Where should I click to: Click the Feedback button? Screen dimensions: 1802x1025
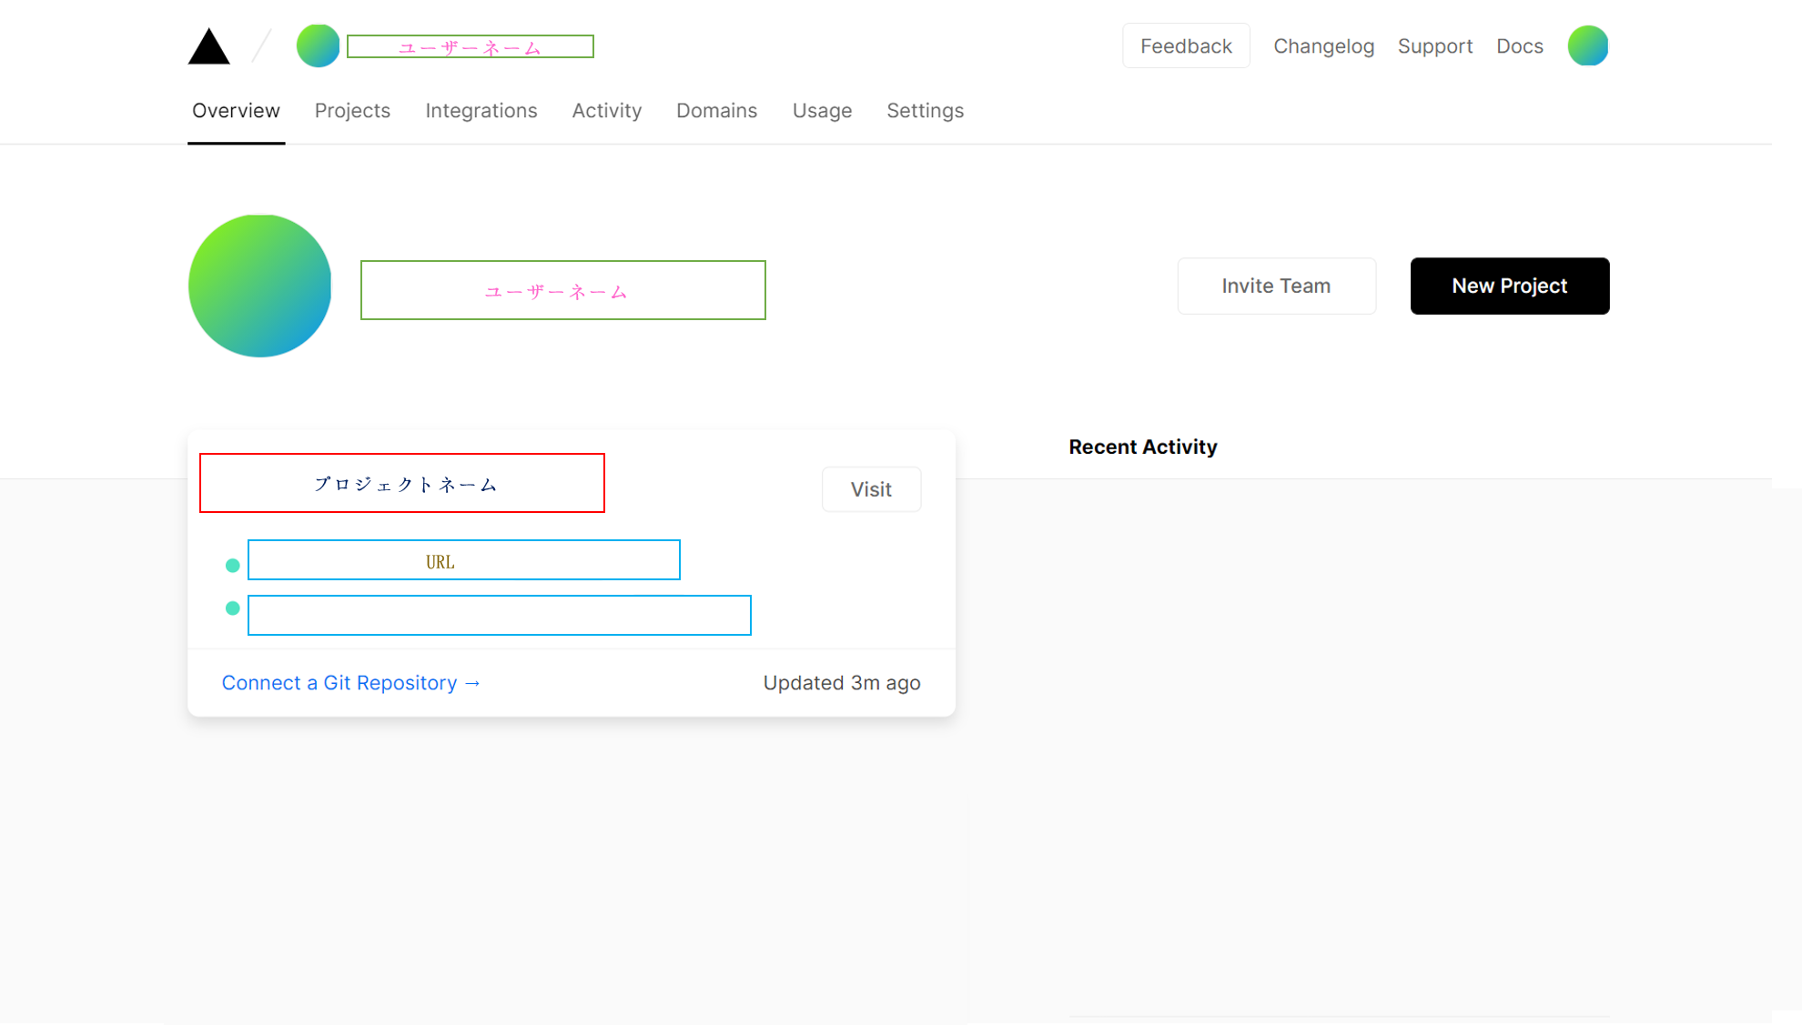coord(1186,45)
